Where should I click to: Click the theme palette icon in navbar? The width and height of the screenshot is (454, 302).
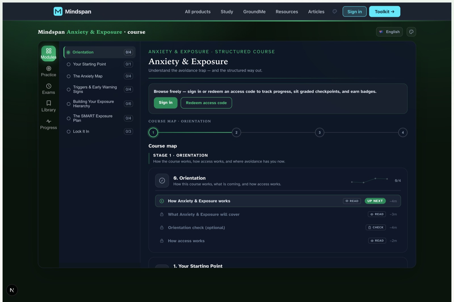pyautogui.click(x=335, y=12)
